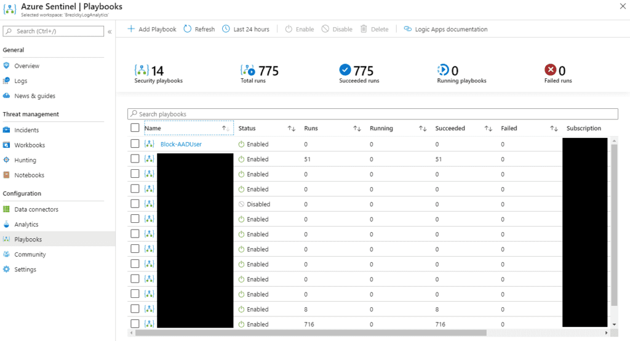Image resolution: width=630 pixels, height=341 pixels.
Task: Click the Add Playbook button label
Action: point(157,29)
